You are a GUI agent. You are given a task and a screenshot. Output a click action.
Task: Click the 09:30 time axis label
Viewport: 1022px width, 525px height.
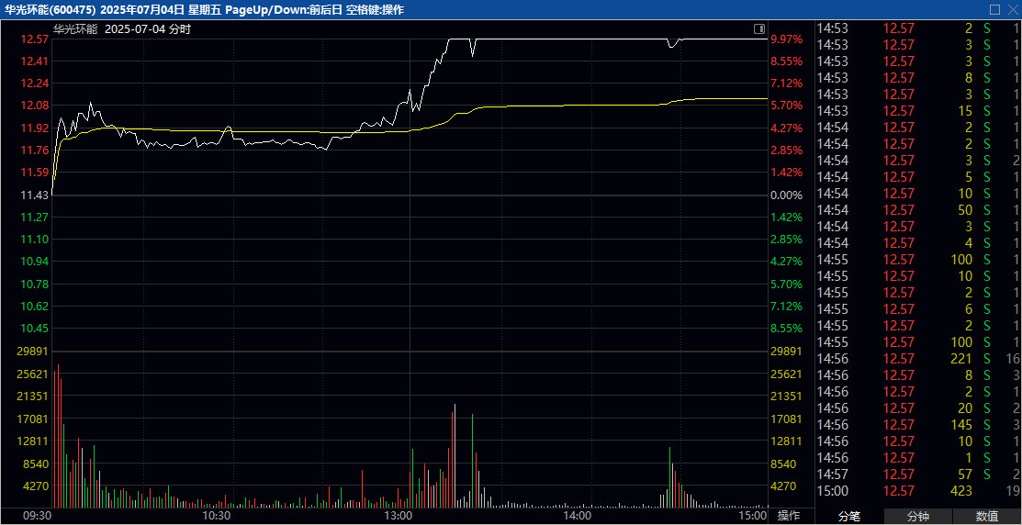click(x=37, y=517)
